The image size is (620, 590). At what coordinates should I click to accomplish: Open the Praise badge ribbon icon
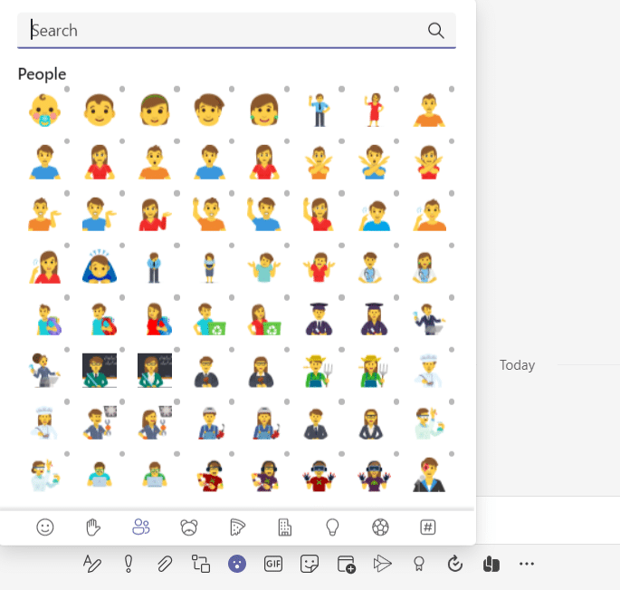click(419, 564)
